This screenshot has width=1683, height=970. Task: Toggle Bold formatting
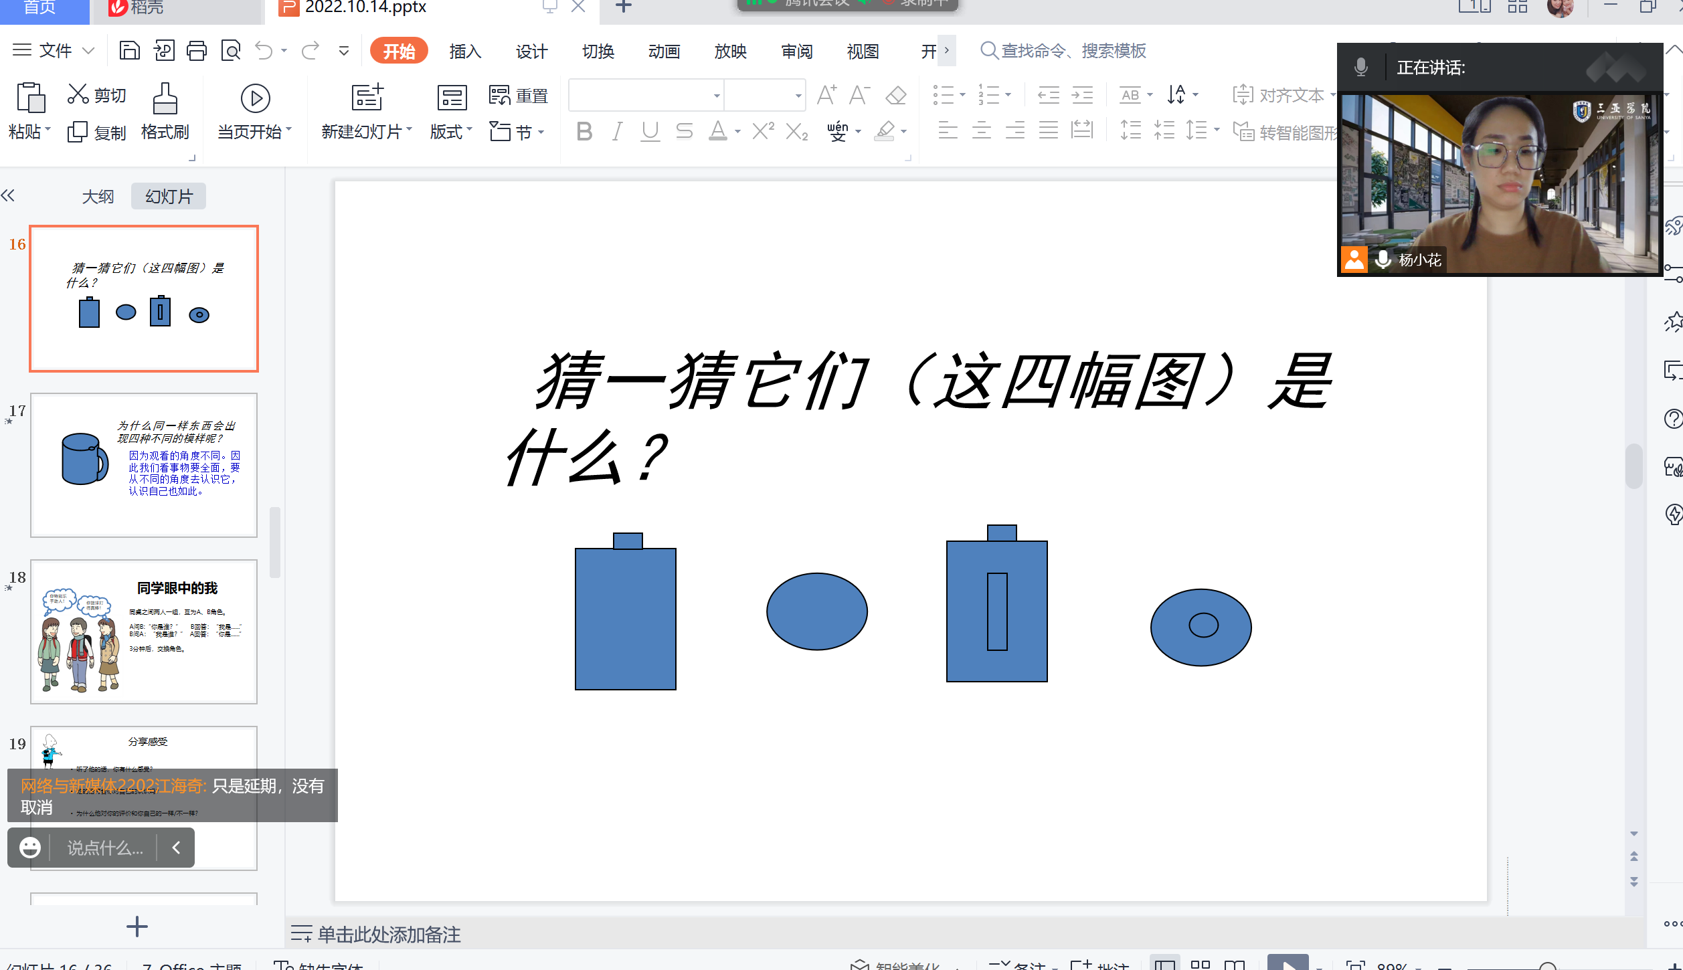pos(584,132)
